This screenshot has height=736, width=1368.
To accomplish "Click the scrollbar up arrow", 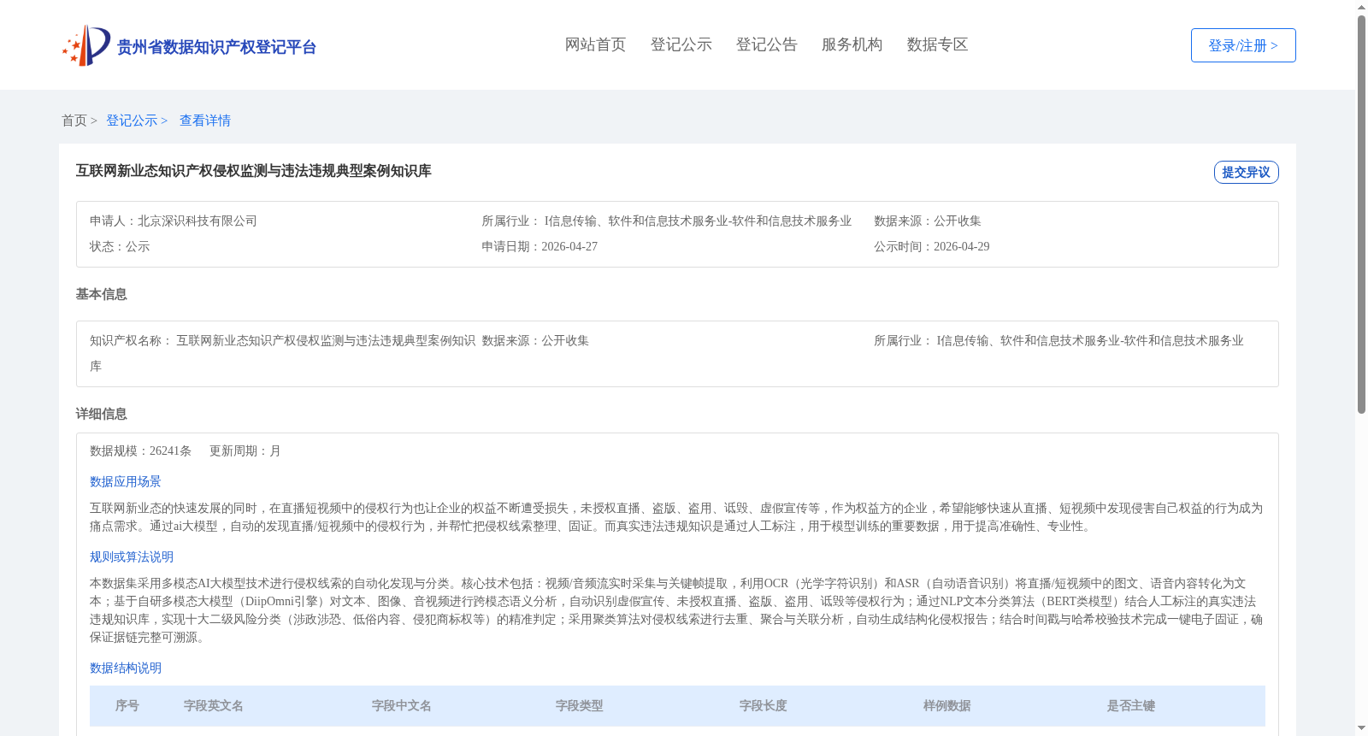I will [1361, 7].
